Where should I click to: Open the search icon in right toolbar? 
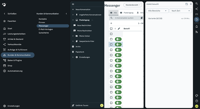[x=197, y=3]
